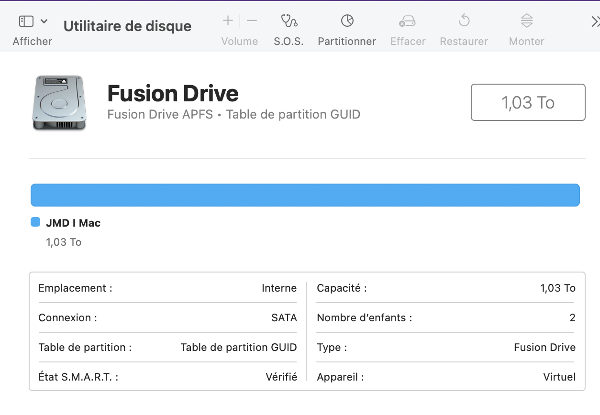The width and height of the screenshot is (600, 415).
Task: Click the Utilitaire de disque title
Action: [127, 26]
